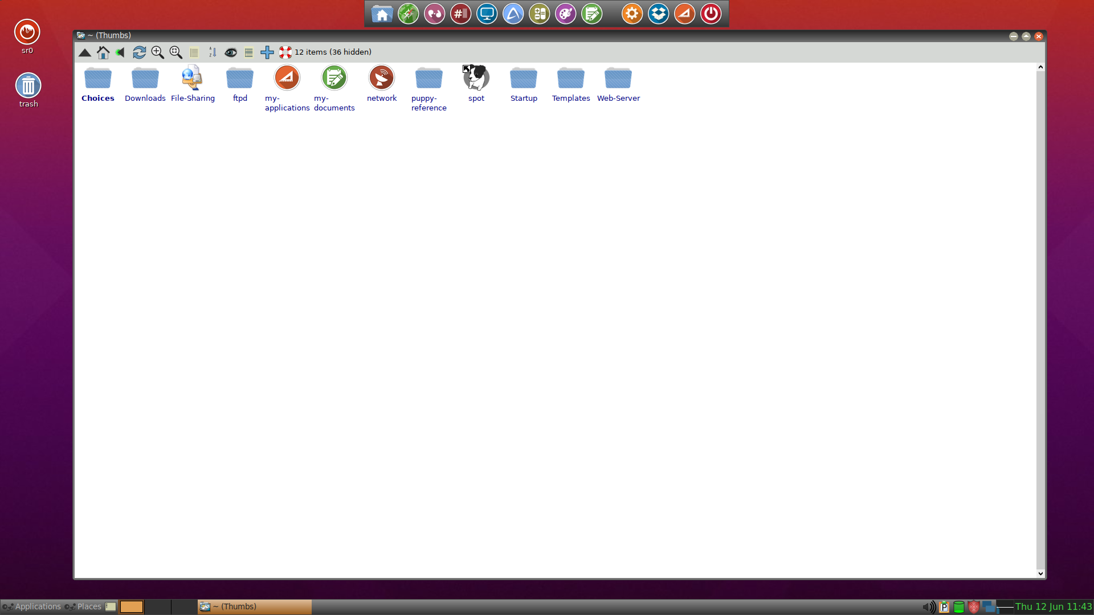Open the network folder
Screen dimensions: 1094x615
pyautogui.click(x=382, y=84)
